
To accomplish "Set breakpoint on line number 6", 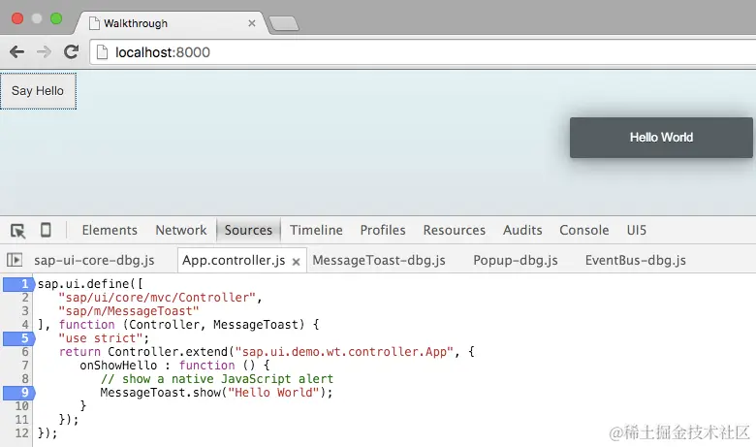I will pos(25,352).
